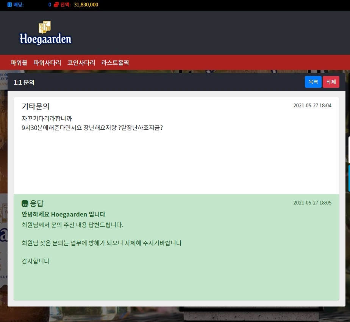The height and width of the screenshot is (322, 350).
Task: Click the 배팅 label in top bar
Action: point(19,5)
